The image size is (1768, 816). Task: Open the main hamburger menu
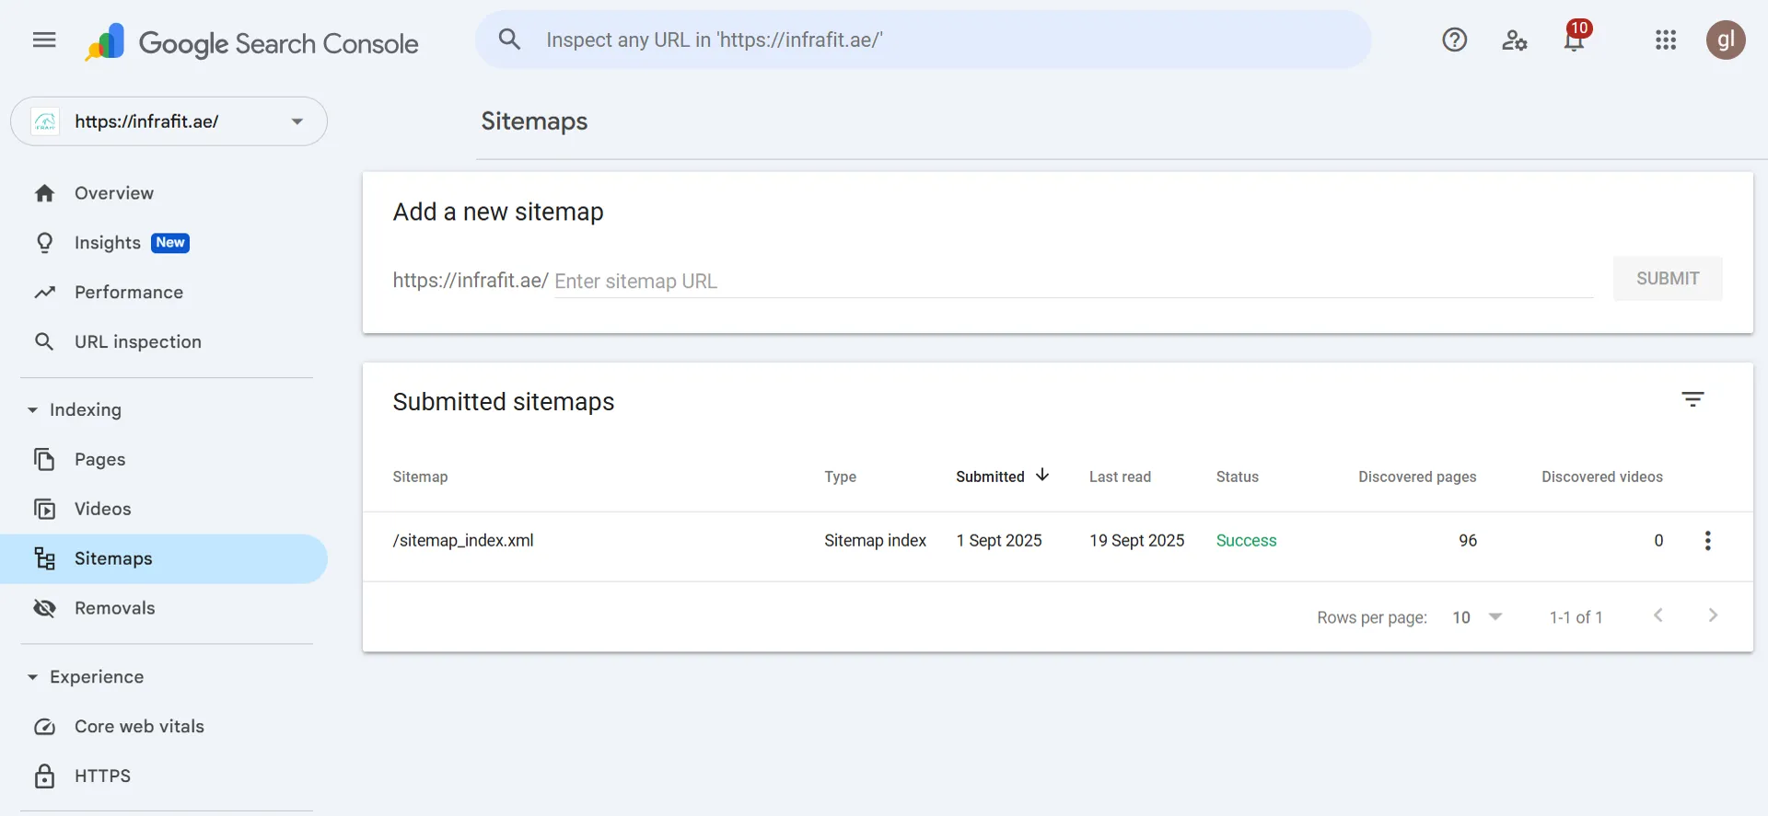click(x=44, y=40)
